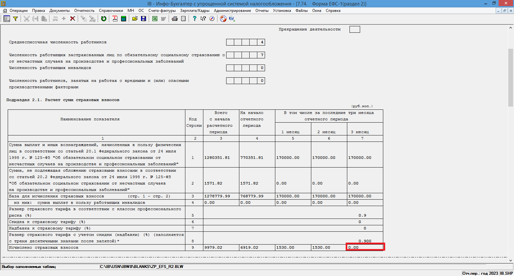The width and height of the screenshot is (514, 276).
Task: Click the green refresh arrow icon
Action: (x=104, y=19)
